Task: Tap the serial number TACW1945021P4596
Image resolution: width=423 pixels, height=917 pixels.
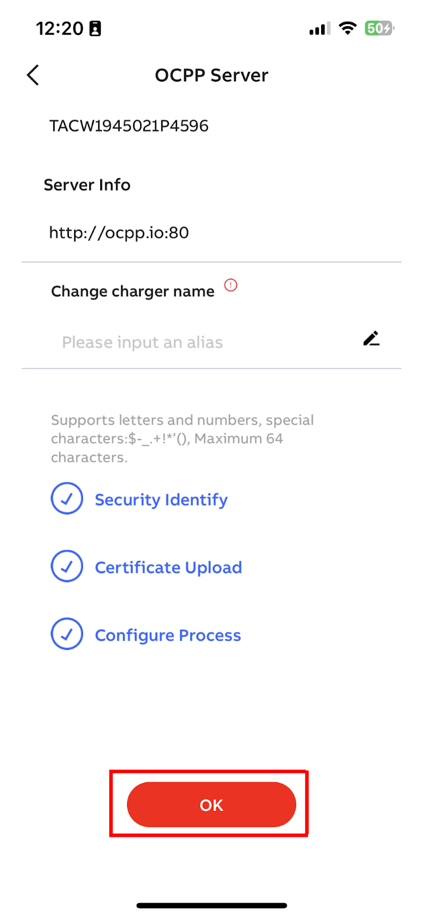Action: click(x=129, y=126)
